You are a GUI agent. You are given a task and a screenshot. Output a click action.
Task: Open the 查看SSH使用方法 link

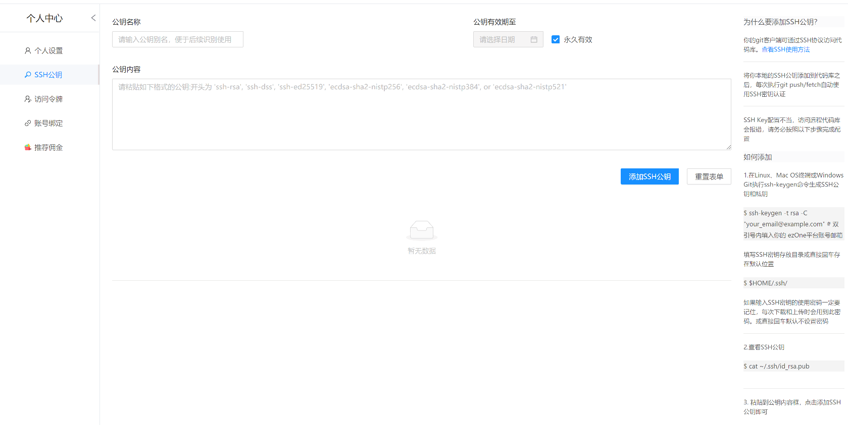coord(785,49)
